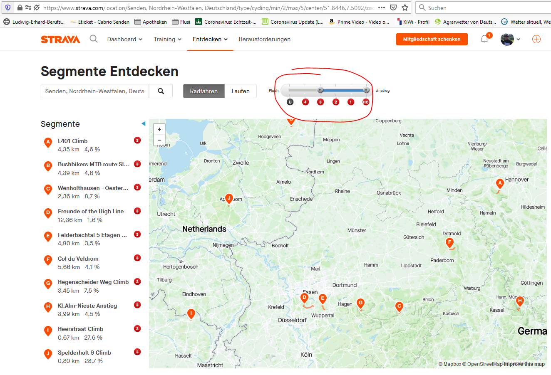Image resolution: width=551 pixels, height=375 pixels.
Task: Click the orange plus upload icon
Action: tap(536, 39)
